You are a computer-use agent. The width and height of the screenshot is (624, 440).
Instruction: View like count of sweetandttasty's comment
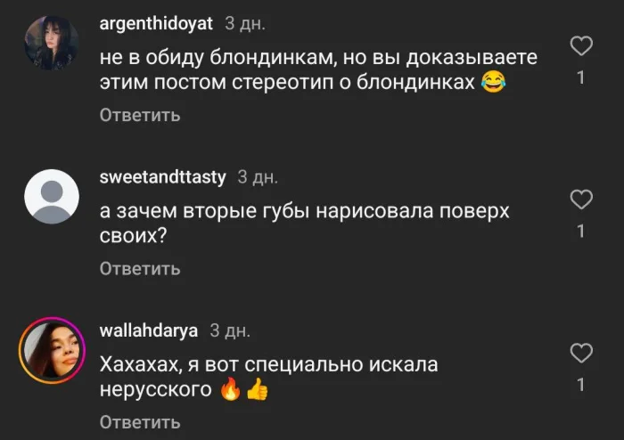click(581, 232)
